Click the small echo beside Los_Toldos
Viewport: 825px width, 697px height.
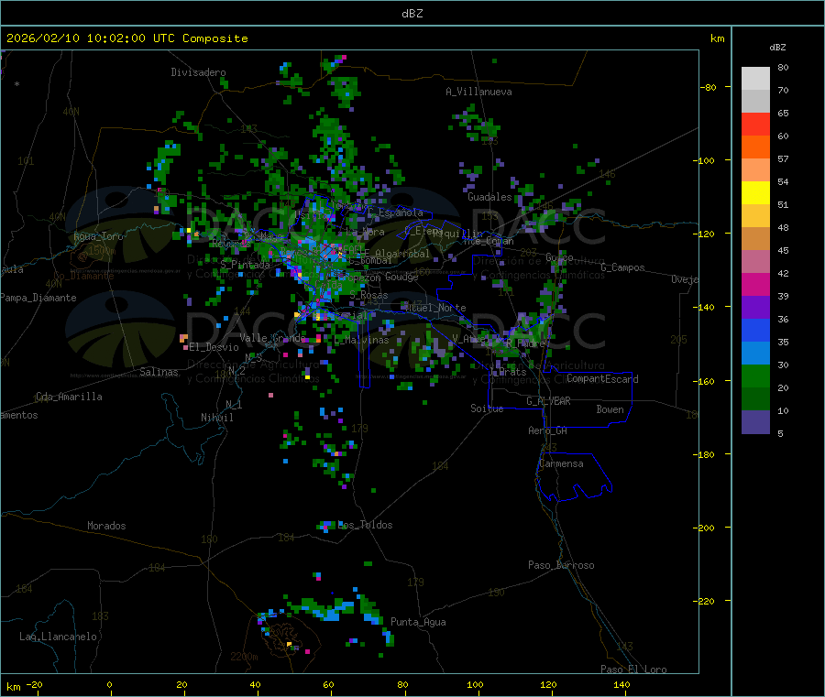coord(326,526)
